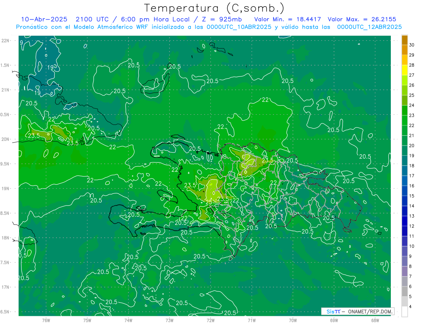Pick the legend swatch between 28 and 29

pos(405,60)
